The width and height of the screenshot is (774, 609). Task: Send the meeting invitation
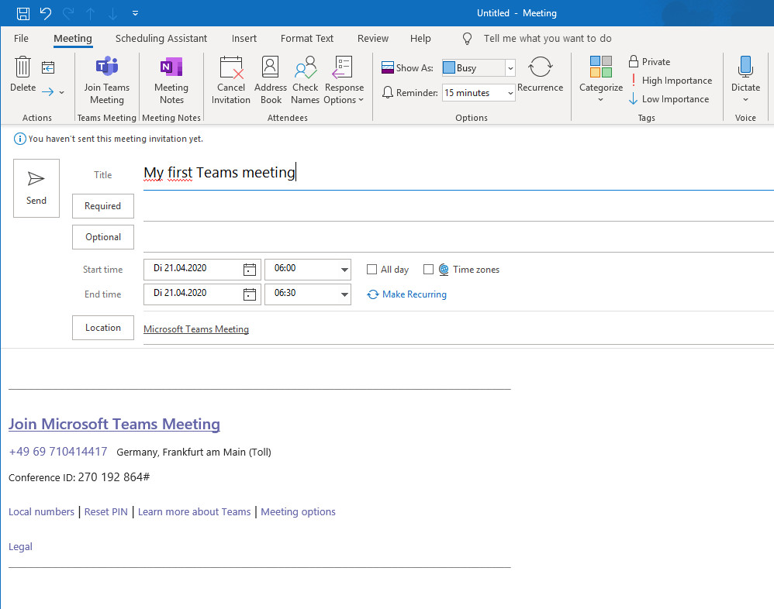36,188
